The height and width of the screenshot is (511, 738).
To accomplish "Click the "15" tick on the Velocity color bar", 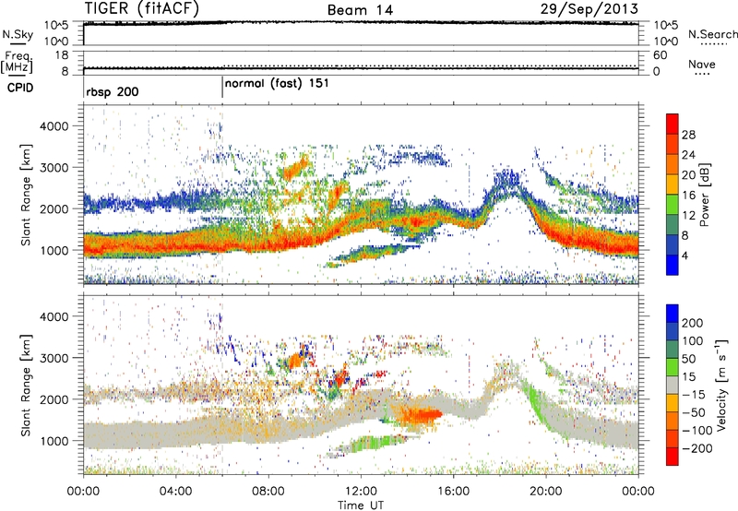I will [688, 376].
